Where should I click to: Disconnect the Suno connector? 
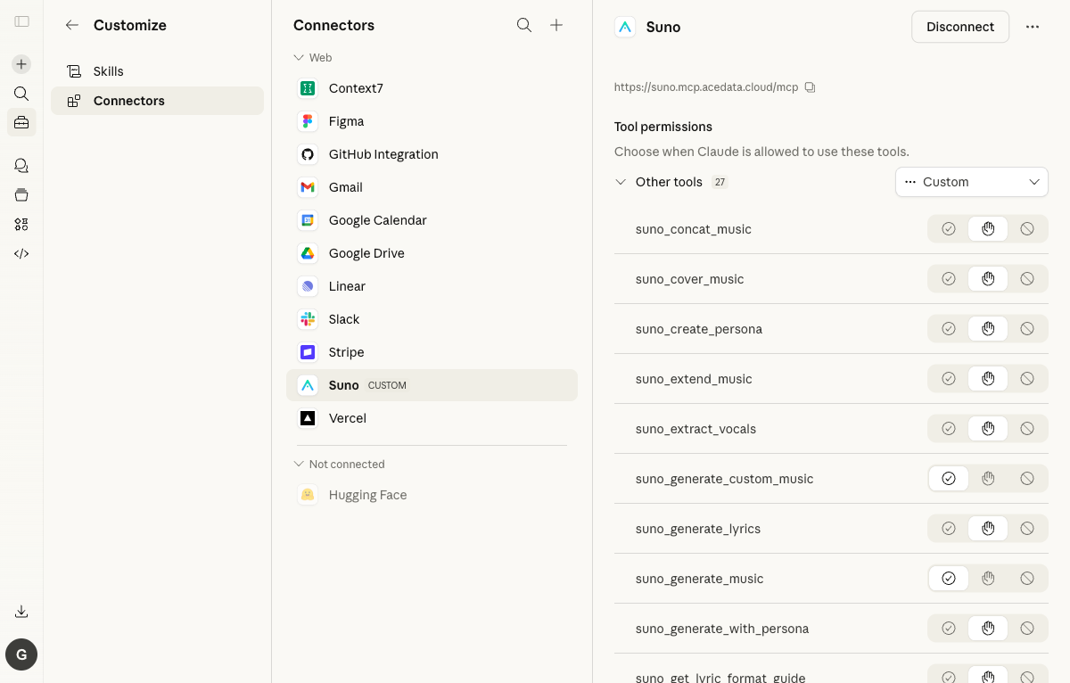click(960, 27)
